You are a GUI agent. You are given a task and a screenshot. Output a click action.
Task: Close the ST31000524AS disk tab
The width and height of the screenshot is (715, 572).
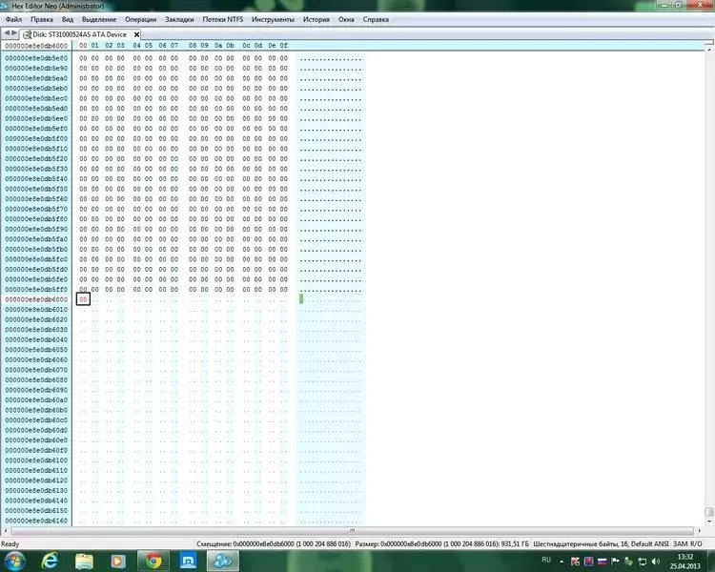tap(136, 34)
